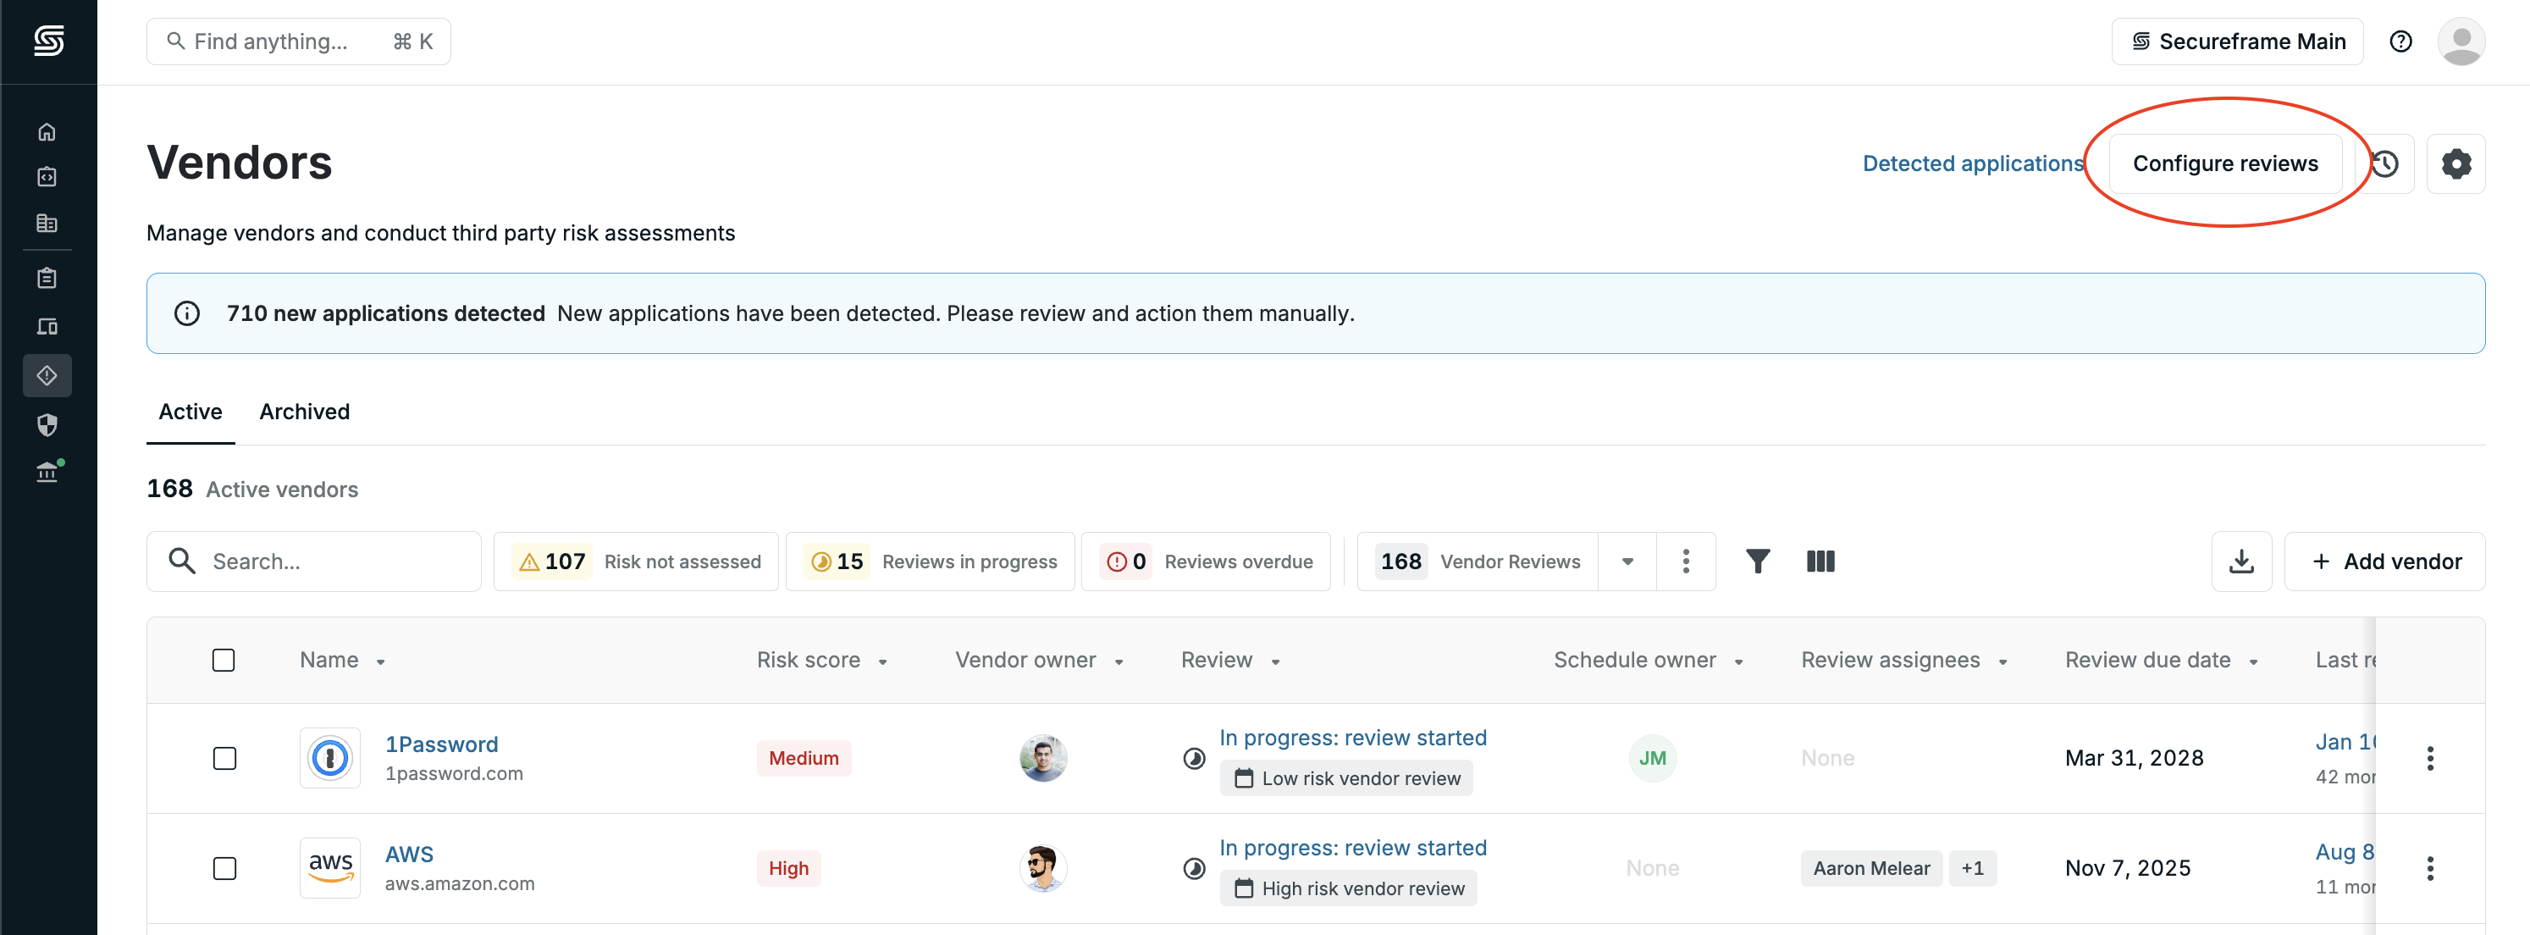Select the integrations sidebar icon
Screen dimensions: 2530x935
[47, 177]
